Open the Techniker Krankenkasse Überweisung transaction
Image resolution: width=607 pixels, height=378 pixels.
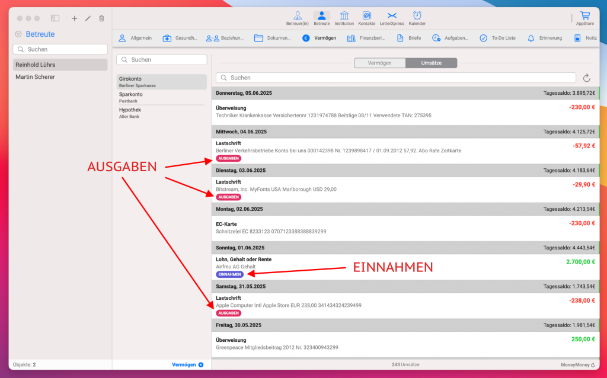pos(405,112)
